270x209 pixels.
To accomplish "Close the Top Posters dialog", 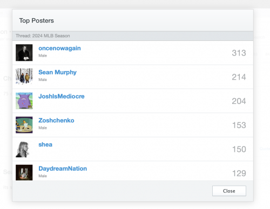I will click(229, 191).
